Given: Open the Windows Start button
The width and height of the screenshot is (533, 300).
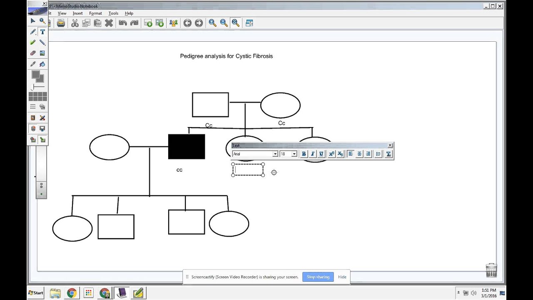Looking at the screenshot, I should (x=35, y=292).
